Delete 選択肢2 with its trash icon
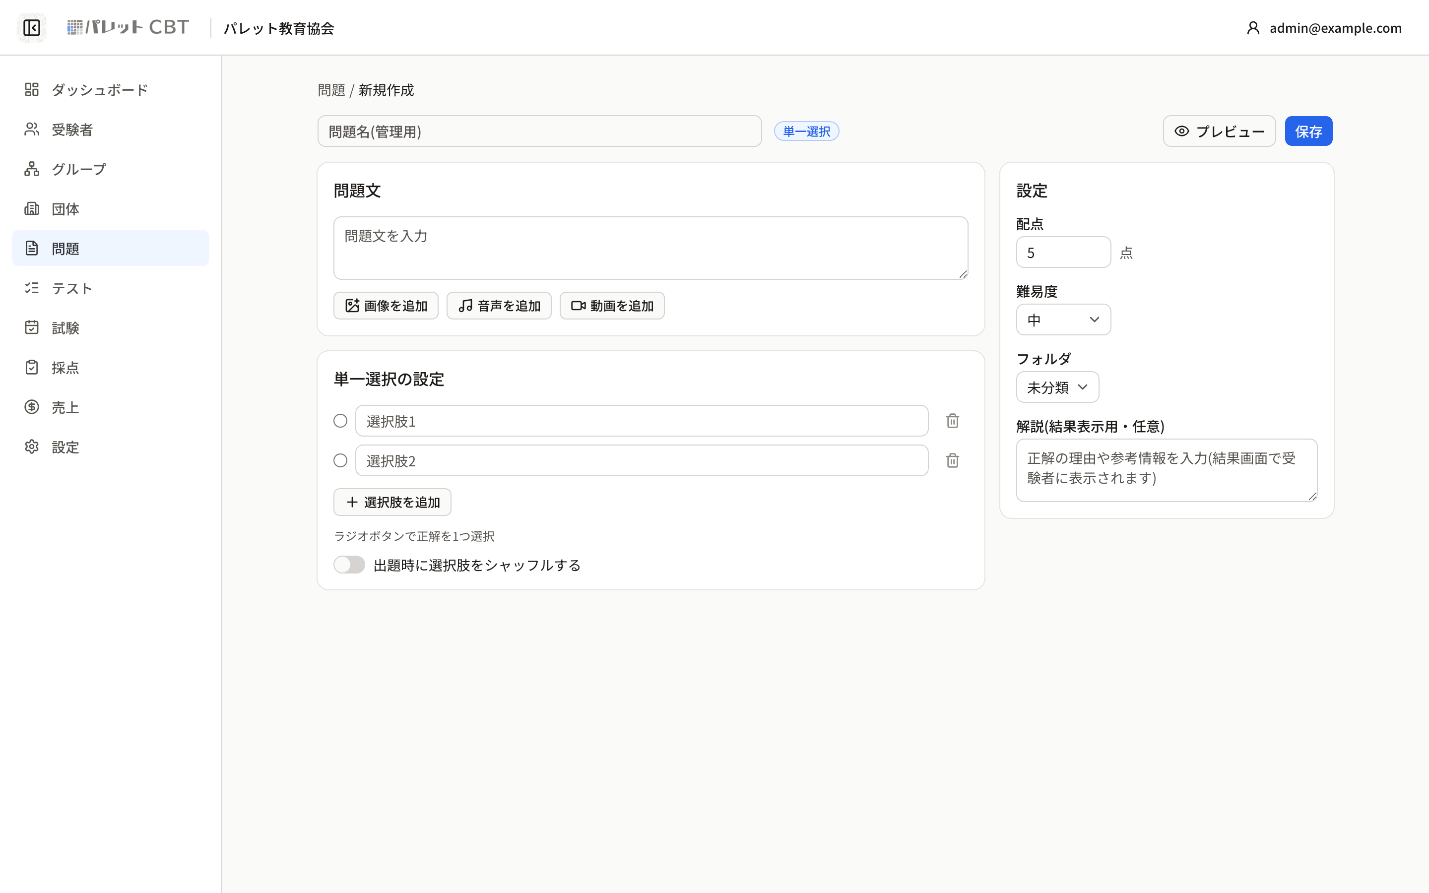The width and height of the screenshot is (1429, 893). coord(953,460)
